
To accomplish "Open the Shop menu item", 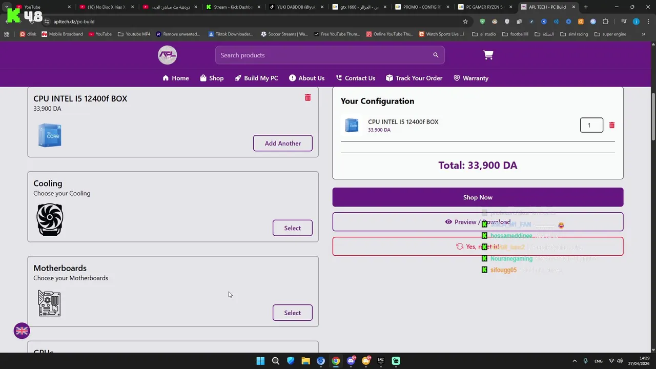I will point(212,78).
